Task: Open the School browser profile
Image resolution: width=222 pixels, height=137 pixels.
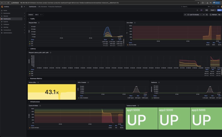Action: (216, 3)
